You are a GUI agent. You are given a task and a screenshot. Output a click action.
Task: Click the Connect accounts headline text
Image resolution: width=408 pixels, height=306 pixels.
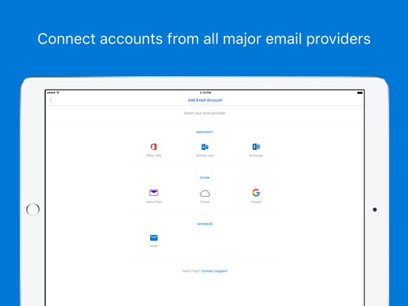coord(204,39)
